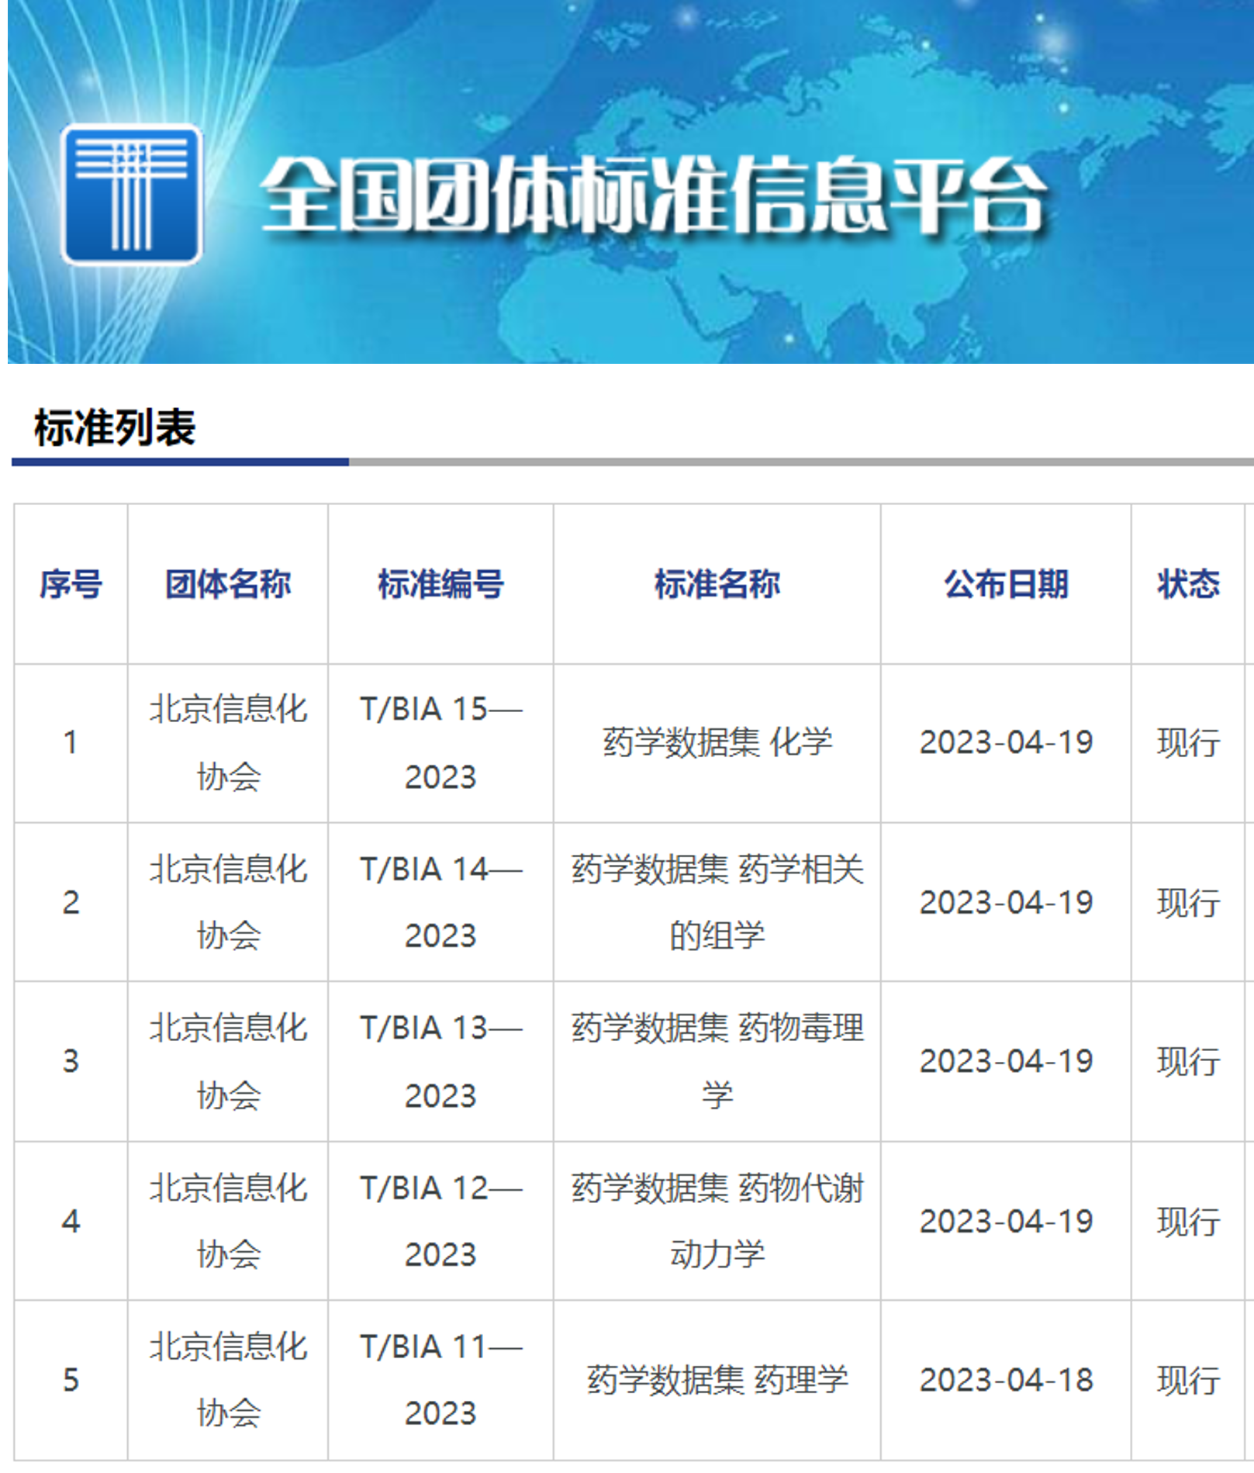This screenshot has width=1254, height=1473.
Task: Click 现行 status for T/BIA 15
Action: coord(1188,742)
